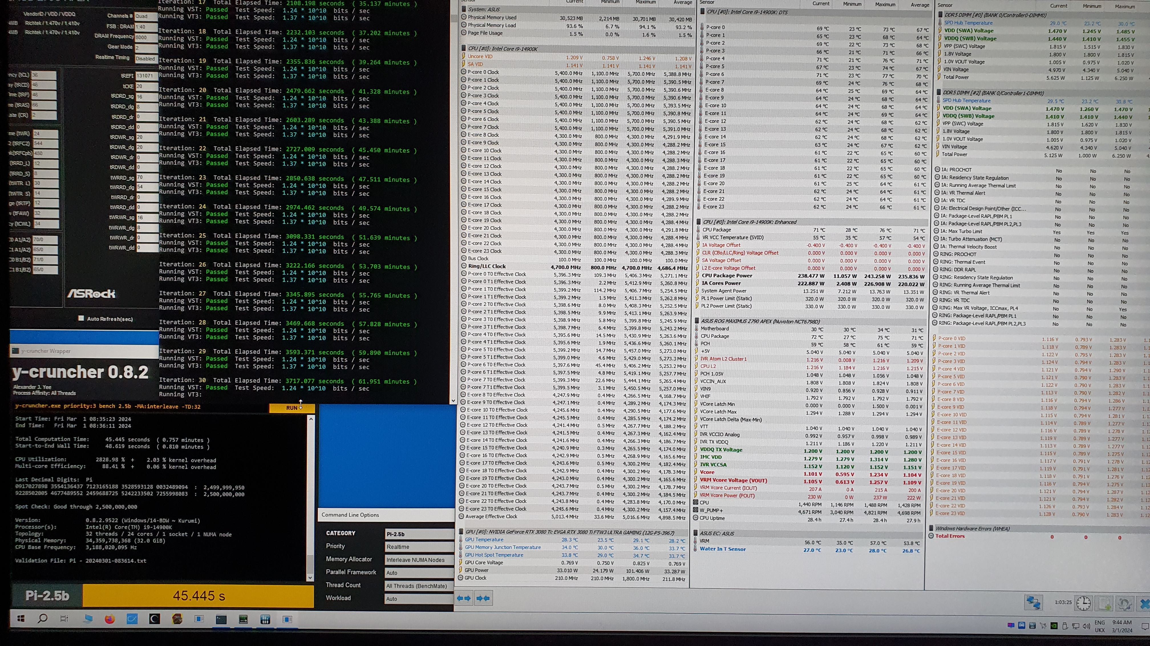Screen dimensions: 1150x646
Task: Click the Command Line Options header
Action: coord(350,514)
